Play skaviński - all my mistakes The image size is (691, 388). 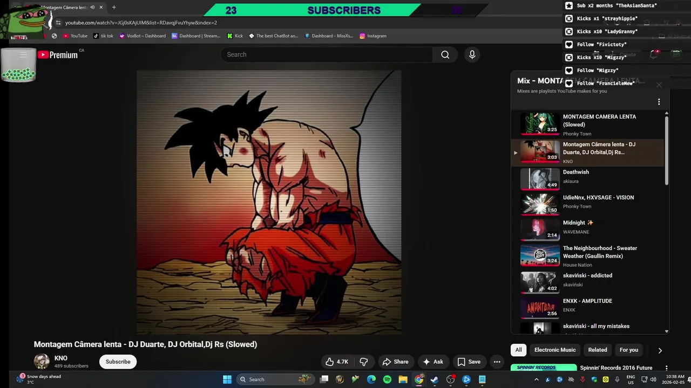tap(588, 327)
